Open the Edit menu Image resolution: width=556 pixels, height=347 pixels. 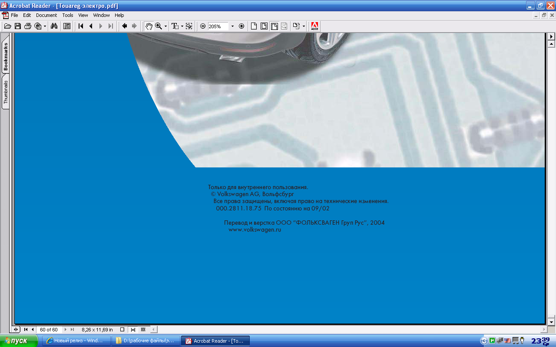pos(27,15)
